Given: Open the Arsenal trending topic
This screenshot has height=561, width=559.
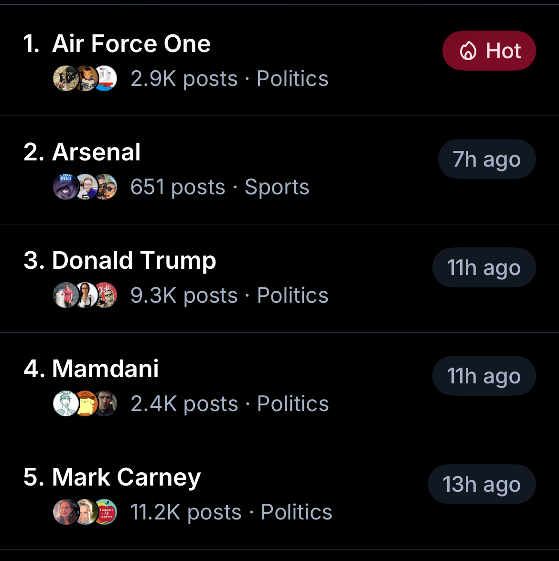Looking at the screenshot, I should click(97, 152).
